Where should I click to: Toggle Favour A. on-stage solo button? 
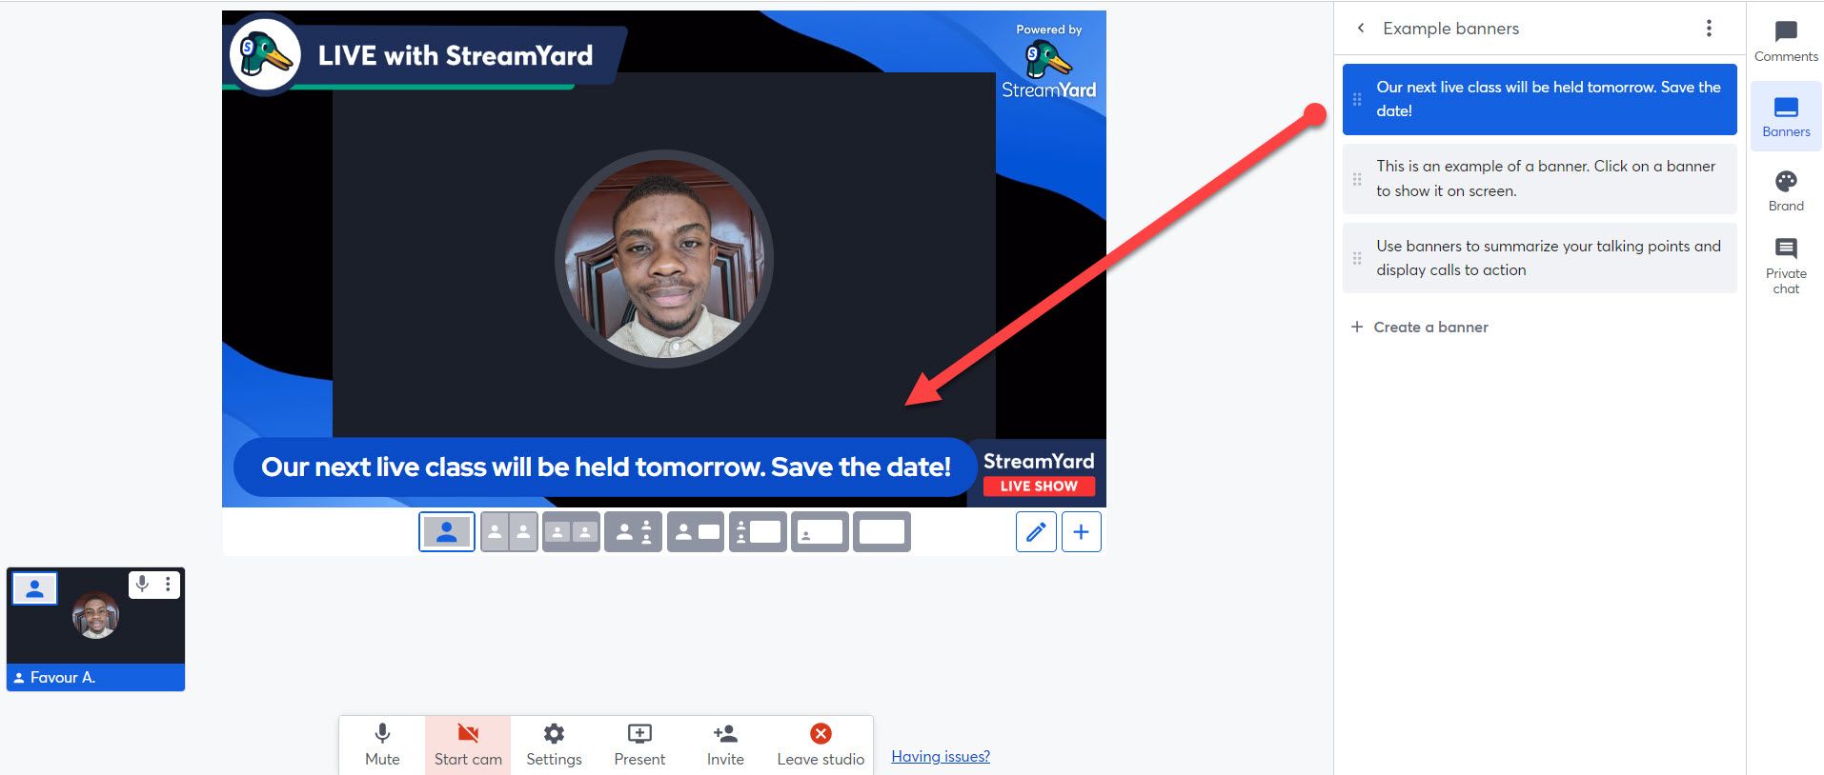click(x=35, y=588)
